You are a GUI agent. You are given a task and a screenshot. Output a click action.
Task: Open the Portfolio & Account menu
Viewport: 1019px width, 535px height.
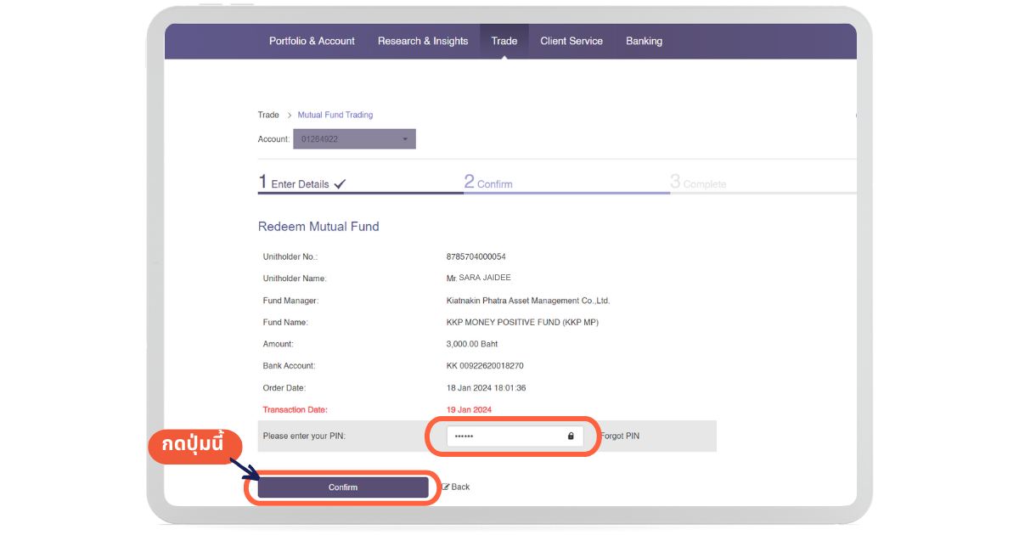click(x=312, y=41)
